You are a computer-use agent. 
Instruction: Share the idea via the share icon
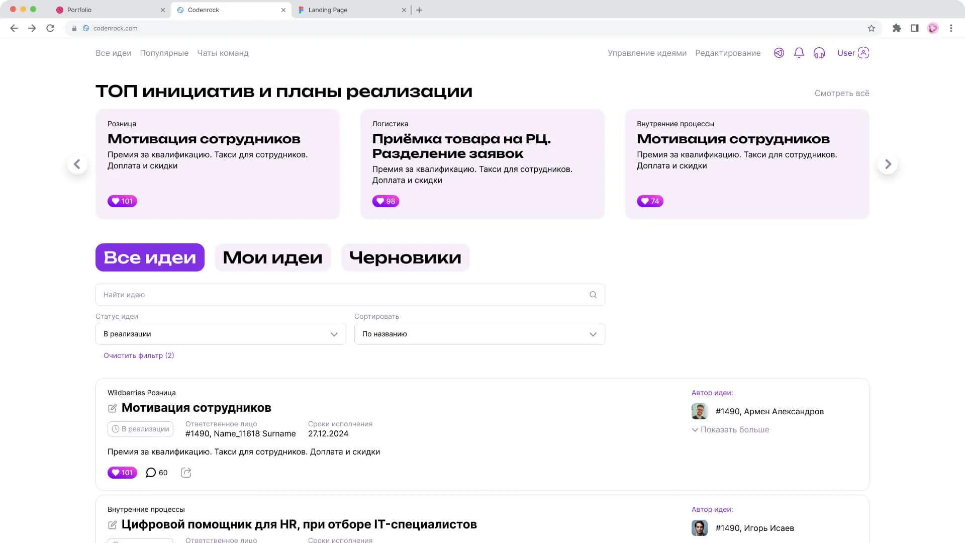185,473
